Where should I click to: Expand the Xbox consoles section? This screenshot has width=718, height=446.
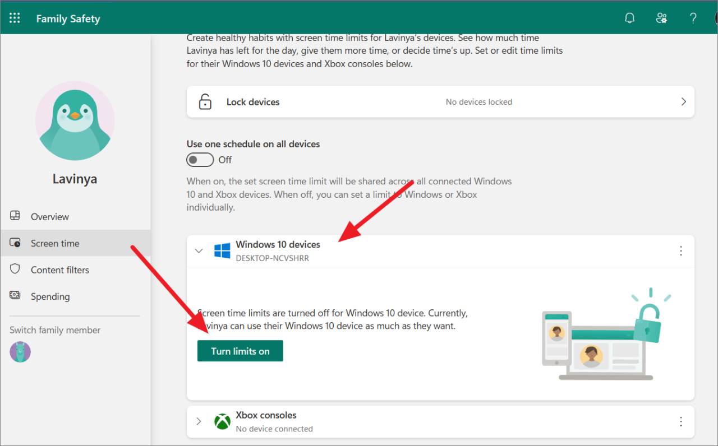point(199,421)
